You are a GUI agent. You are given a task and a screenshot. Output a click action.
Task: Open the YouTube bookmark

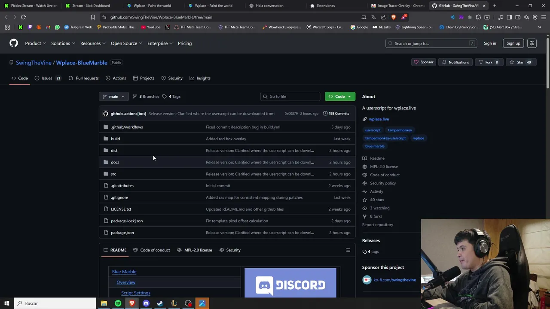click(x=150, y=27)
